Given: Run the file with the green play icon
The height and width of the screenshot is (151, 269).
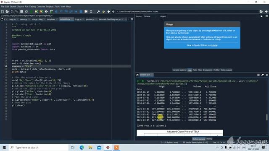Looking at the screenshot, I should (x=32, y=11).
